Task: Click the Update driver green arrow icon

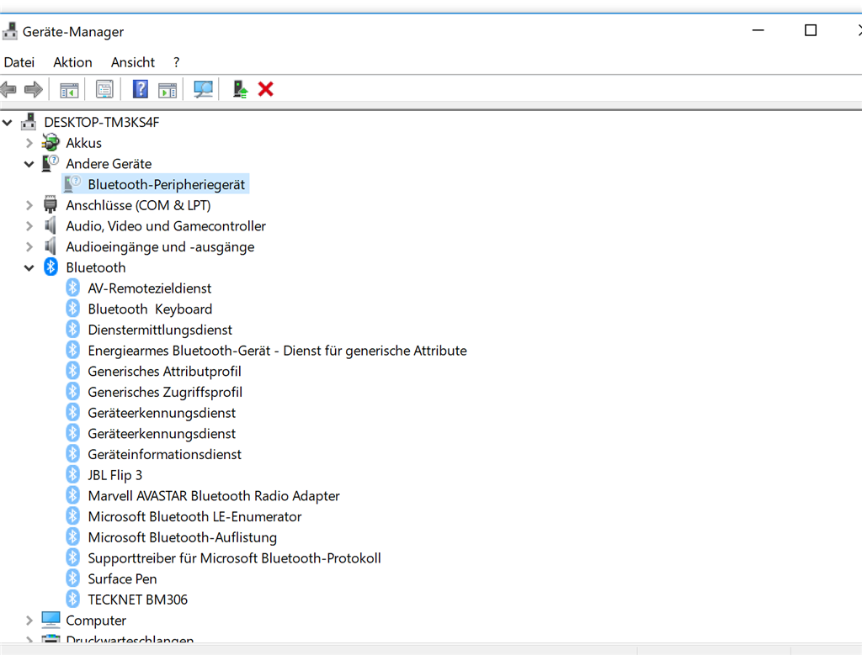Action: (240, 89)
